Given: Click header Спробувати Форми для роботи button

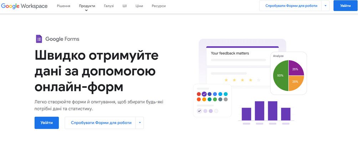Looking at the screenshot, I should click(x=291, y=6).
